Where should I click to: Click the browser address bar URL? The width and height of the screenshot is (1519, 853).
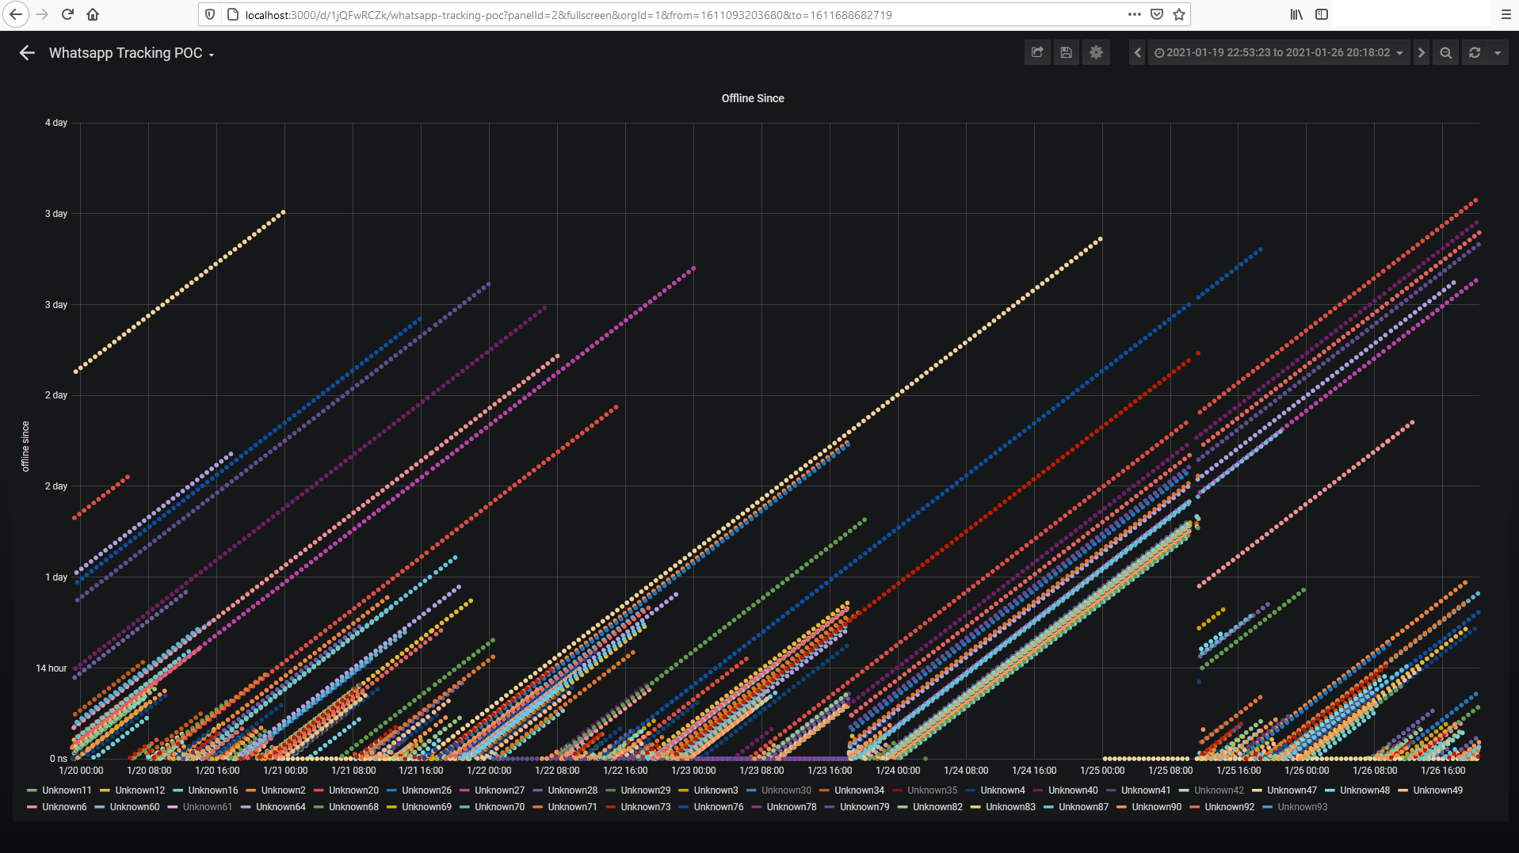(567, 14)
